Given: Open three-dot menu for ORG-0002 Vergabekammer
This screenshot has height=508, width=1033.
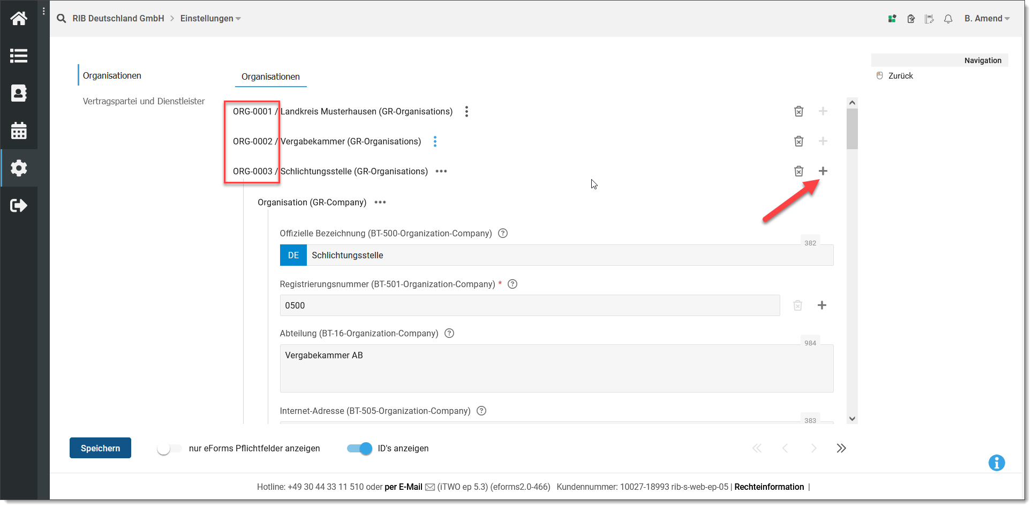Looking at the screenshot, I should tap(435, 141).
